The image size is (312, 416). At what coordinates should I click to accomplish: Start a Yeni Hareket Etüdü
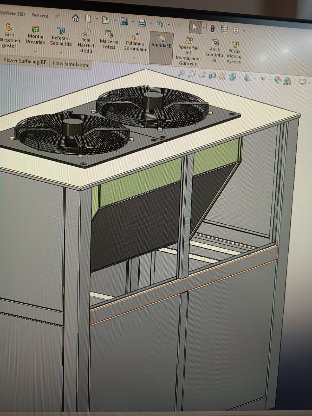(x=86, y=41)
